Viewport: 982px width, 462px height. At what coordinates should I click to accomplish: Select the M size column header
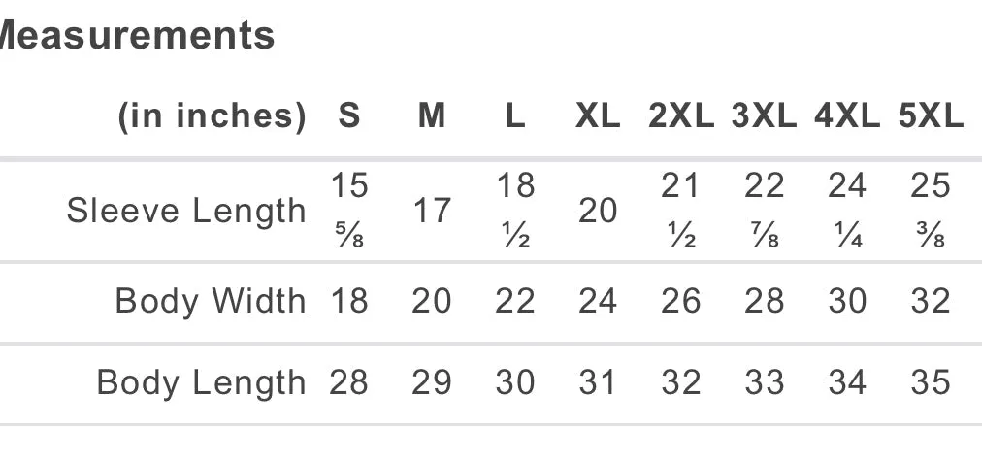point(432,115)
